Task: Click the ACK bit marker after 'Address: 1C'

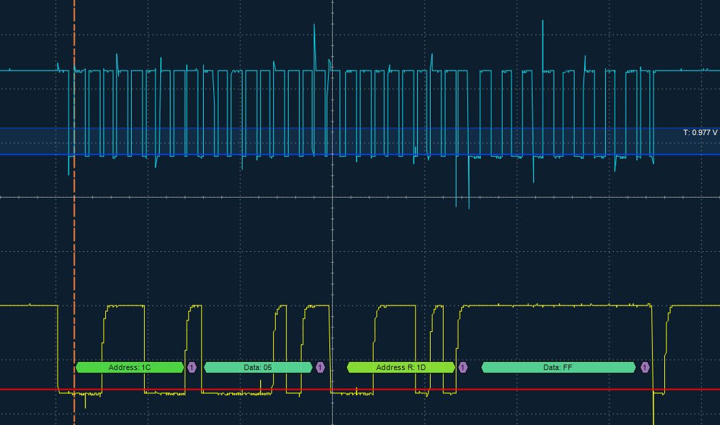Action: [x=192, y=367]
